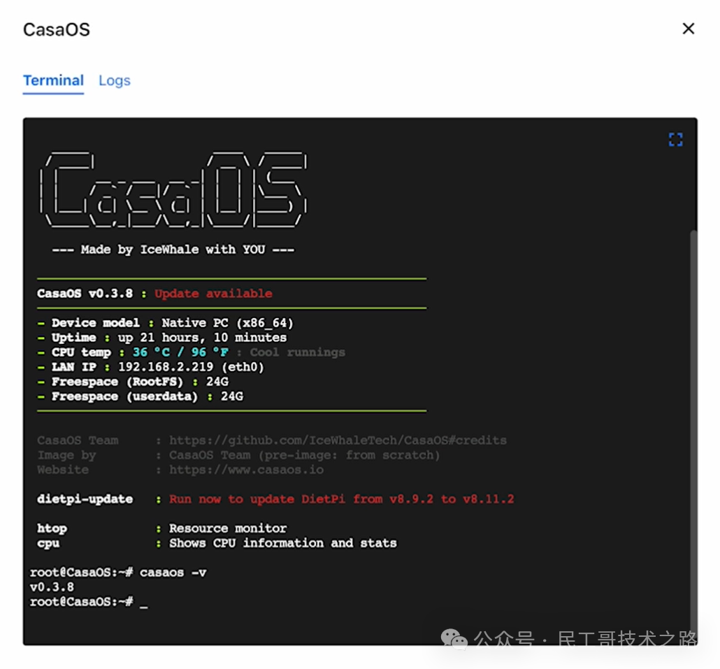
Task: Click 'Made by IceWhale with YOU' tagline
Action: [x=173, y=250]
